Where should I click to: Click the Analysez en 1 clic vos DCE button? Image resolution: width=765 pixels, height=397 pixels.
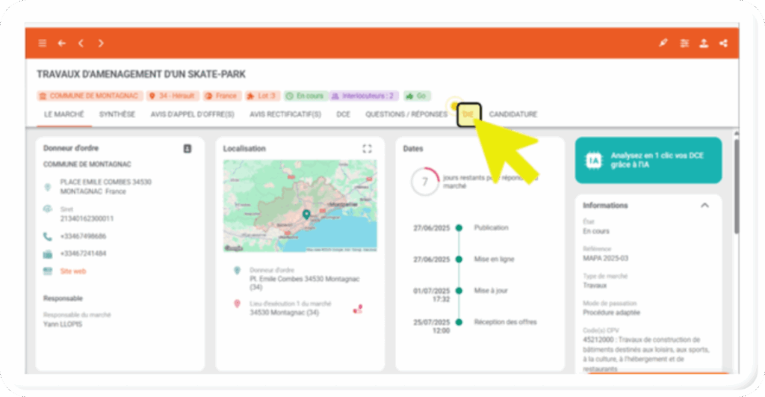pyautogui.click(x=648, y=160)
